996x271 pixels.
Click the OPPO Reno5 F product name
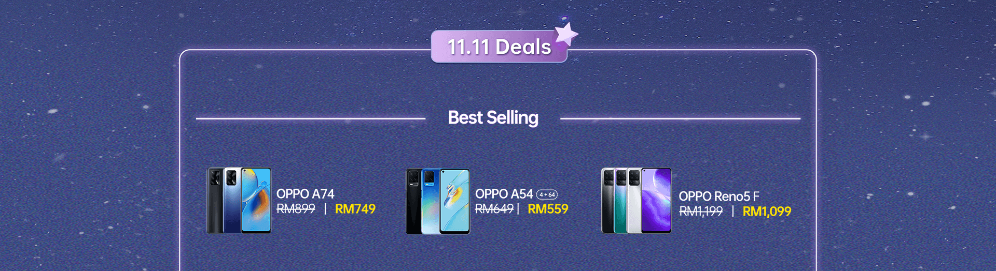tap(719, 197)
